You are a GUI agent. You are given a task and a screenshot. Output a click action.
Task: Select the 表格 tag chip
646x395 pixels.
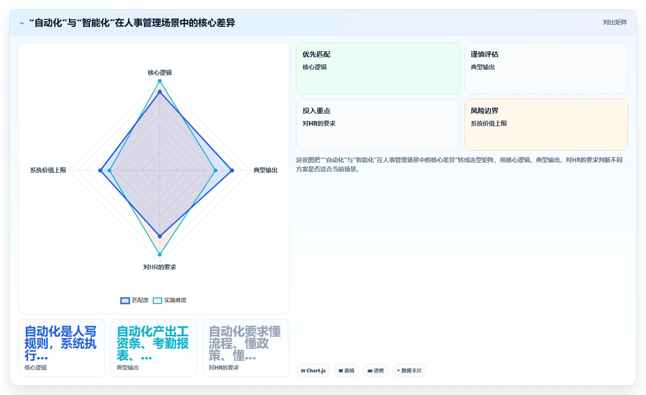click(x=346, y=371)
